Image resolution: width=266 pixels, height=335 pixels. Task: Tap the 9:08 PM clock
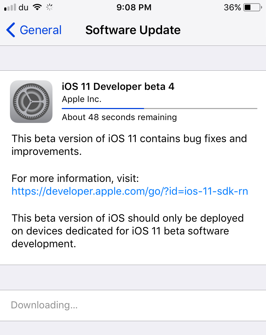[x=134, y=7]
